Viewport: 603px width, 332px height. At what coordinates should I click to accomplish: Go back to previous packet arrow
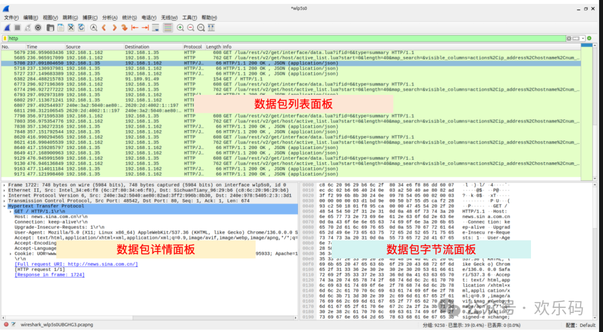(x=104, y=28)
